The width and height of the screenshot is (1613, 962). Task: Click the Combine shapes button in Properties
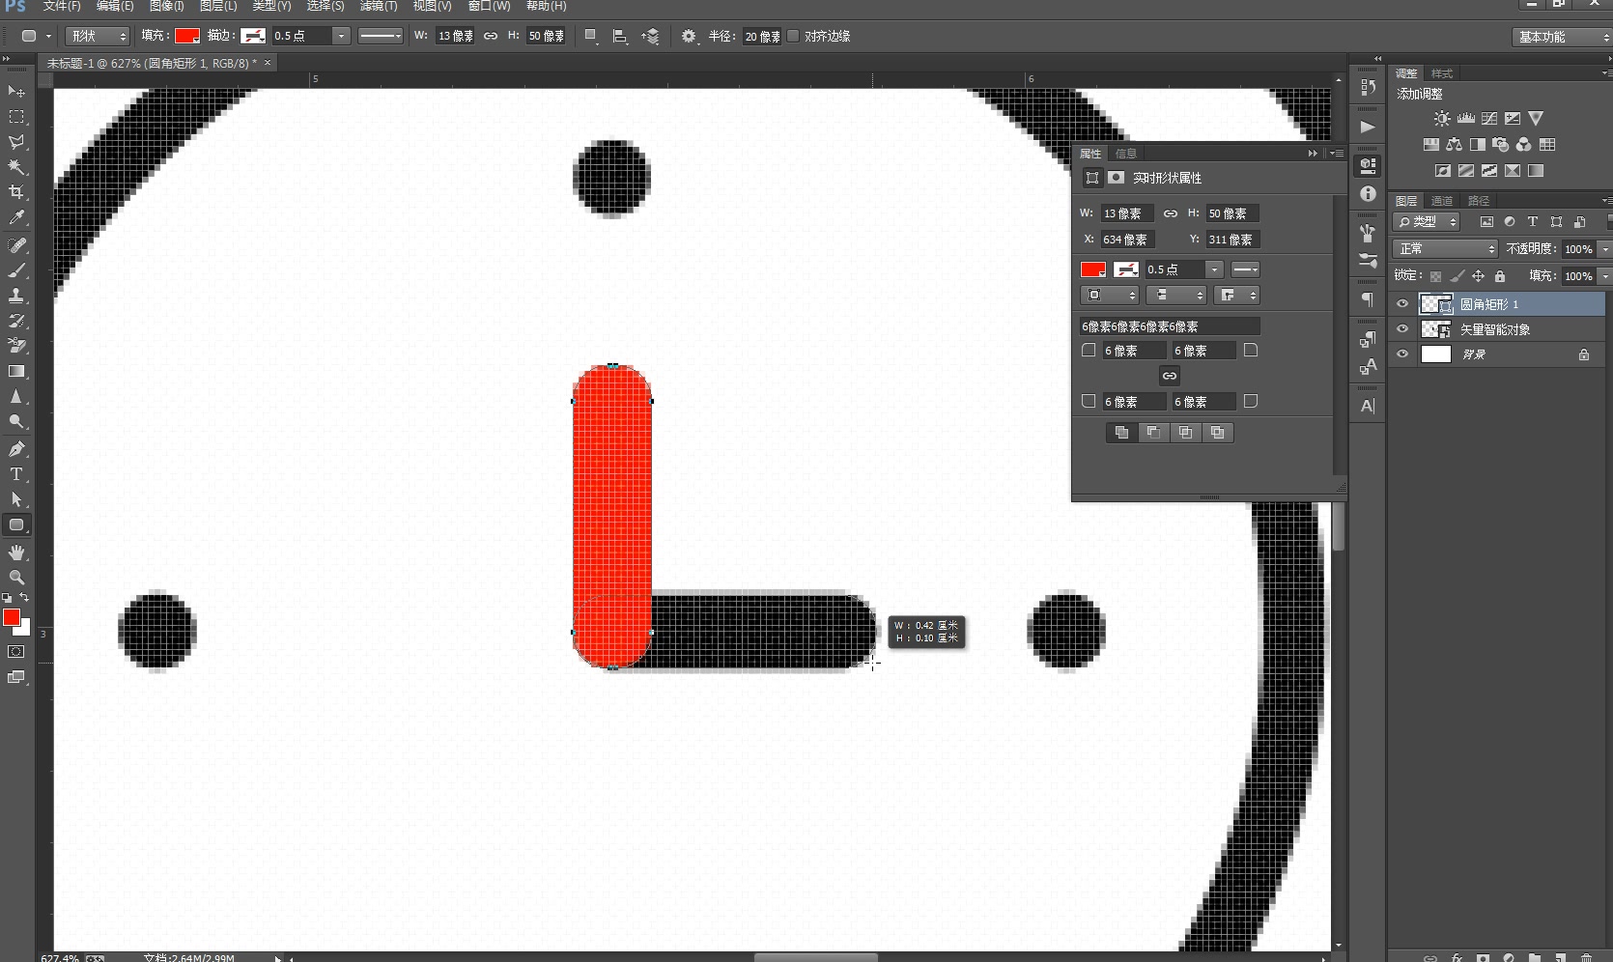(1121, 433)
